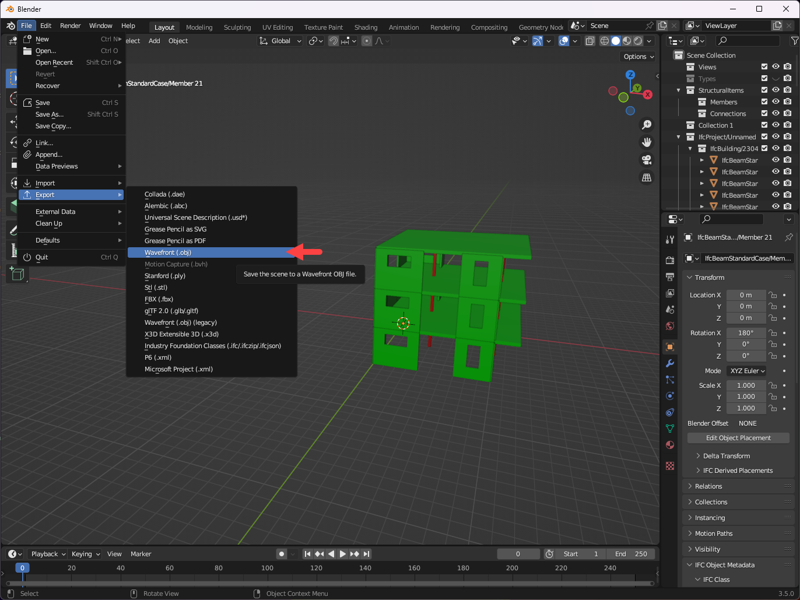
Task: Hide the Connections collection with eye icon
Action: (776, 114)
